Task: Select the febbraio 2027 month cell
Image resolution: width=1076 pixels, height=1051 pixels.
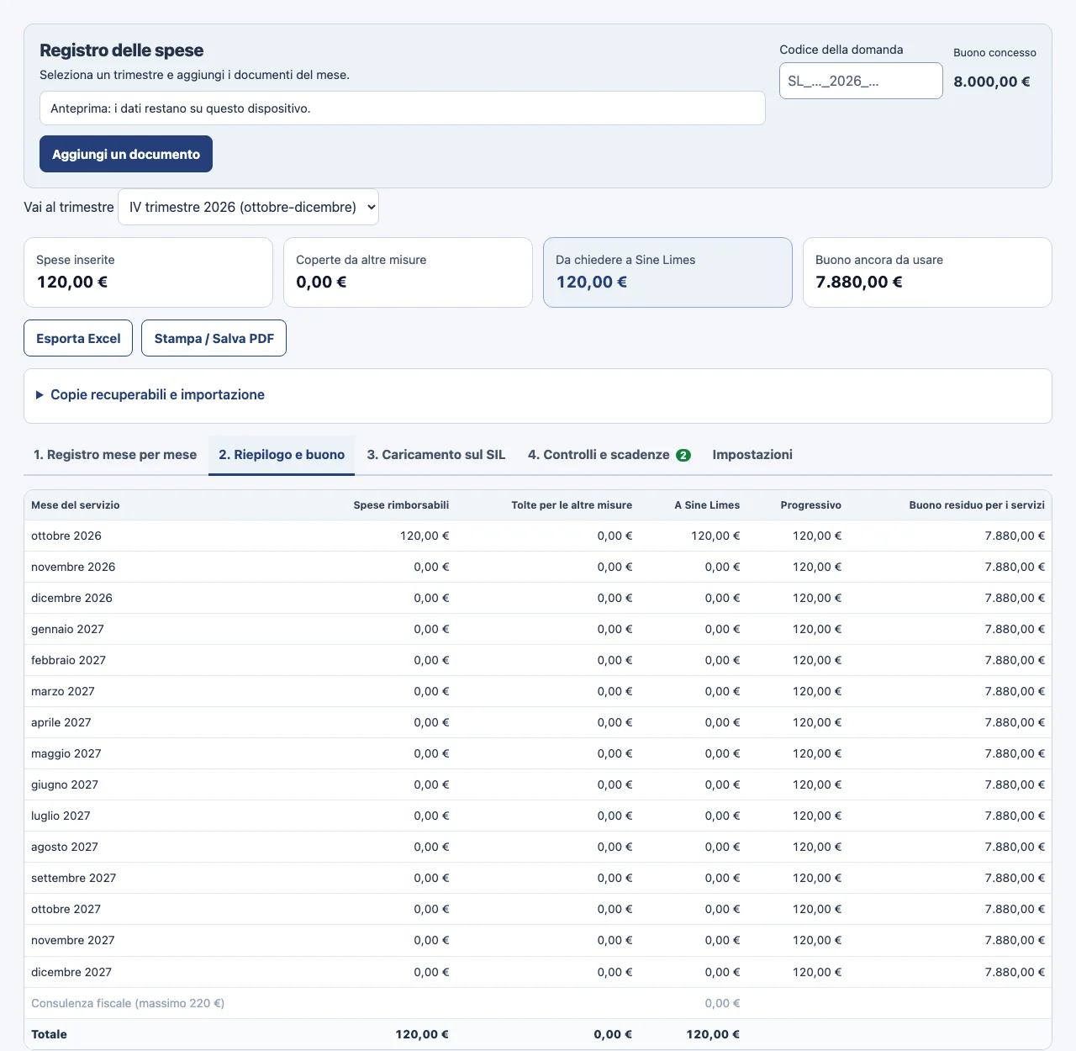Action: coord(68,660)
